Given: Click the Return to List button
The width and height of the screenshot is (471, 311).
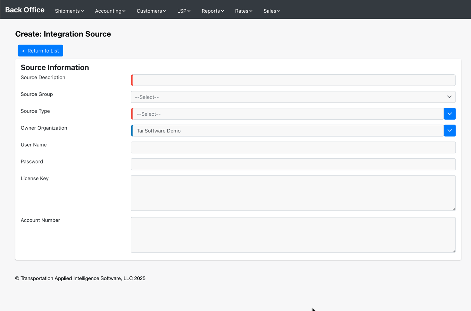Looking at the screenshot, I should click(x=40, y=51).
